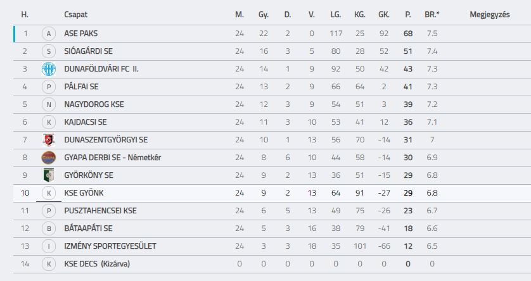Viewport: 531px width, 281px height.
Task: Click the BR.* column header
Action: click(432, 15)
